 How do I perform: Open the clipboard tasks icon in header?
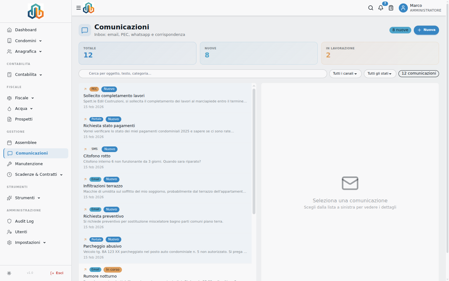(x=391, y=8)
